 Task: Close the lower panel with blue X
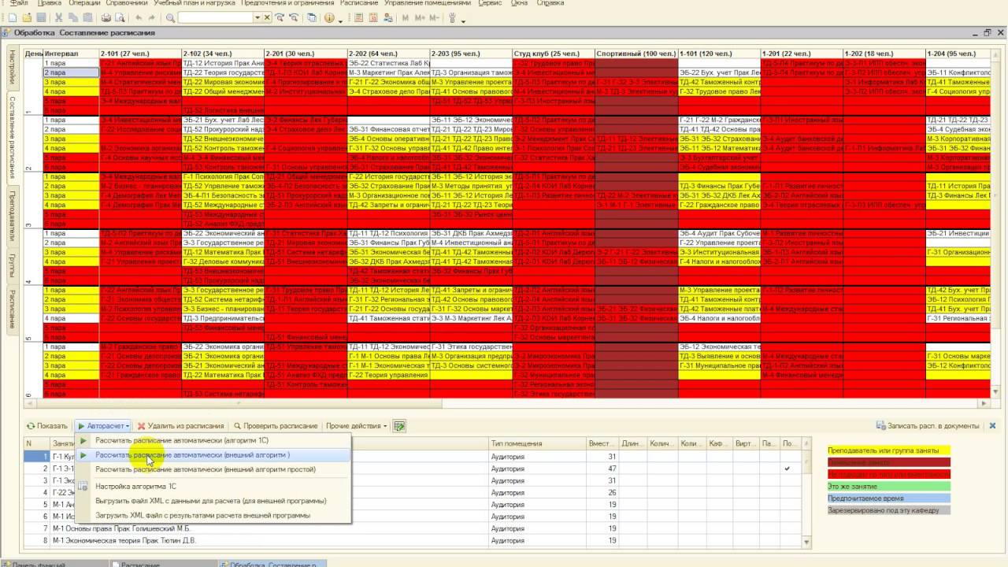coord(992,426)
